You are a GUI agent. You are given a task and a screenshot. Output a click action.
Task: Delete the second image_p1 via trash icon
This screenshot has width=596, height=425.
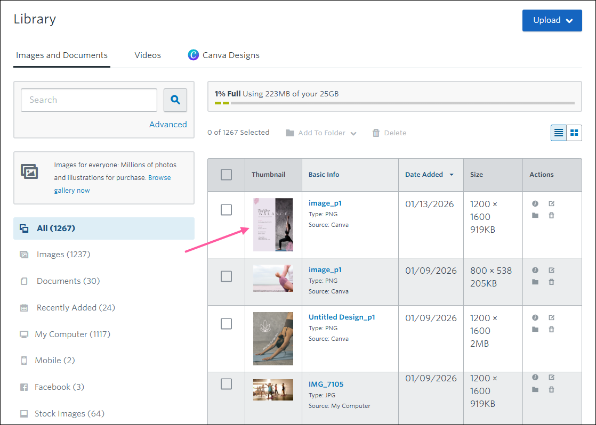pyautogui.click(x=551, y=282)
